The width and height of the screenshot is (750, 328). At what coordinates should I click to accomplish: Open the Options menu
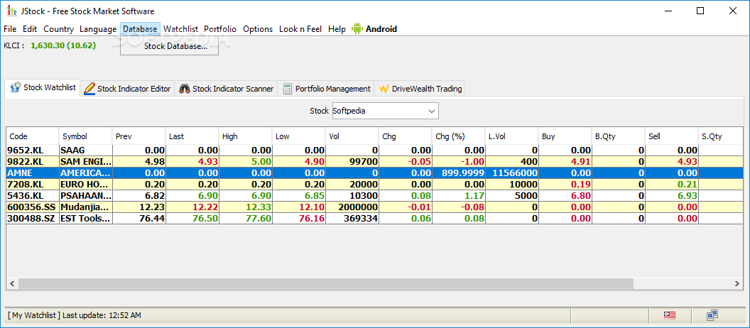pos(258,28)
